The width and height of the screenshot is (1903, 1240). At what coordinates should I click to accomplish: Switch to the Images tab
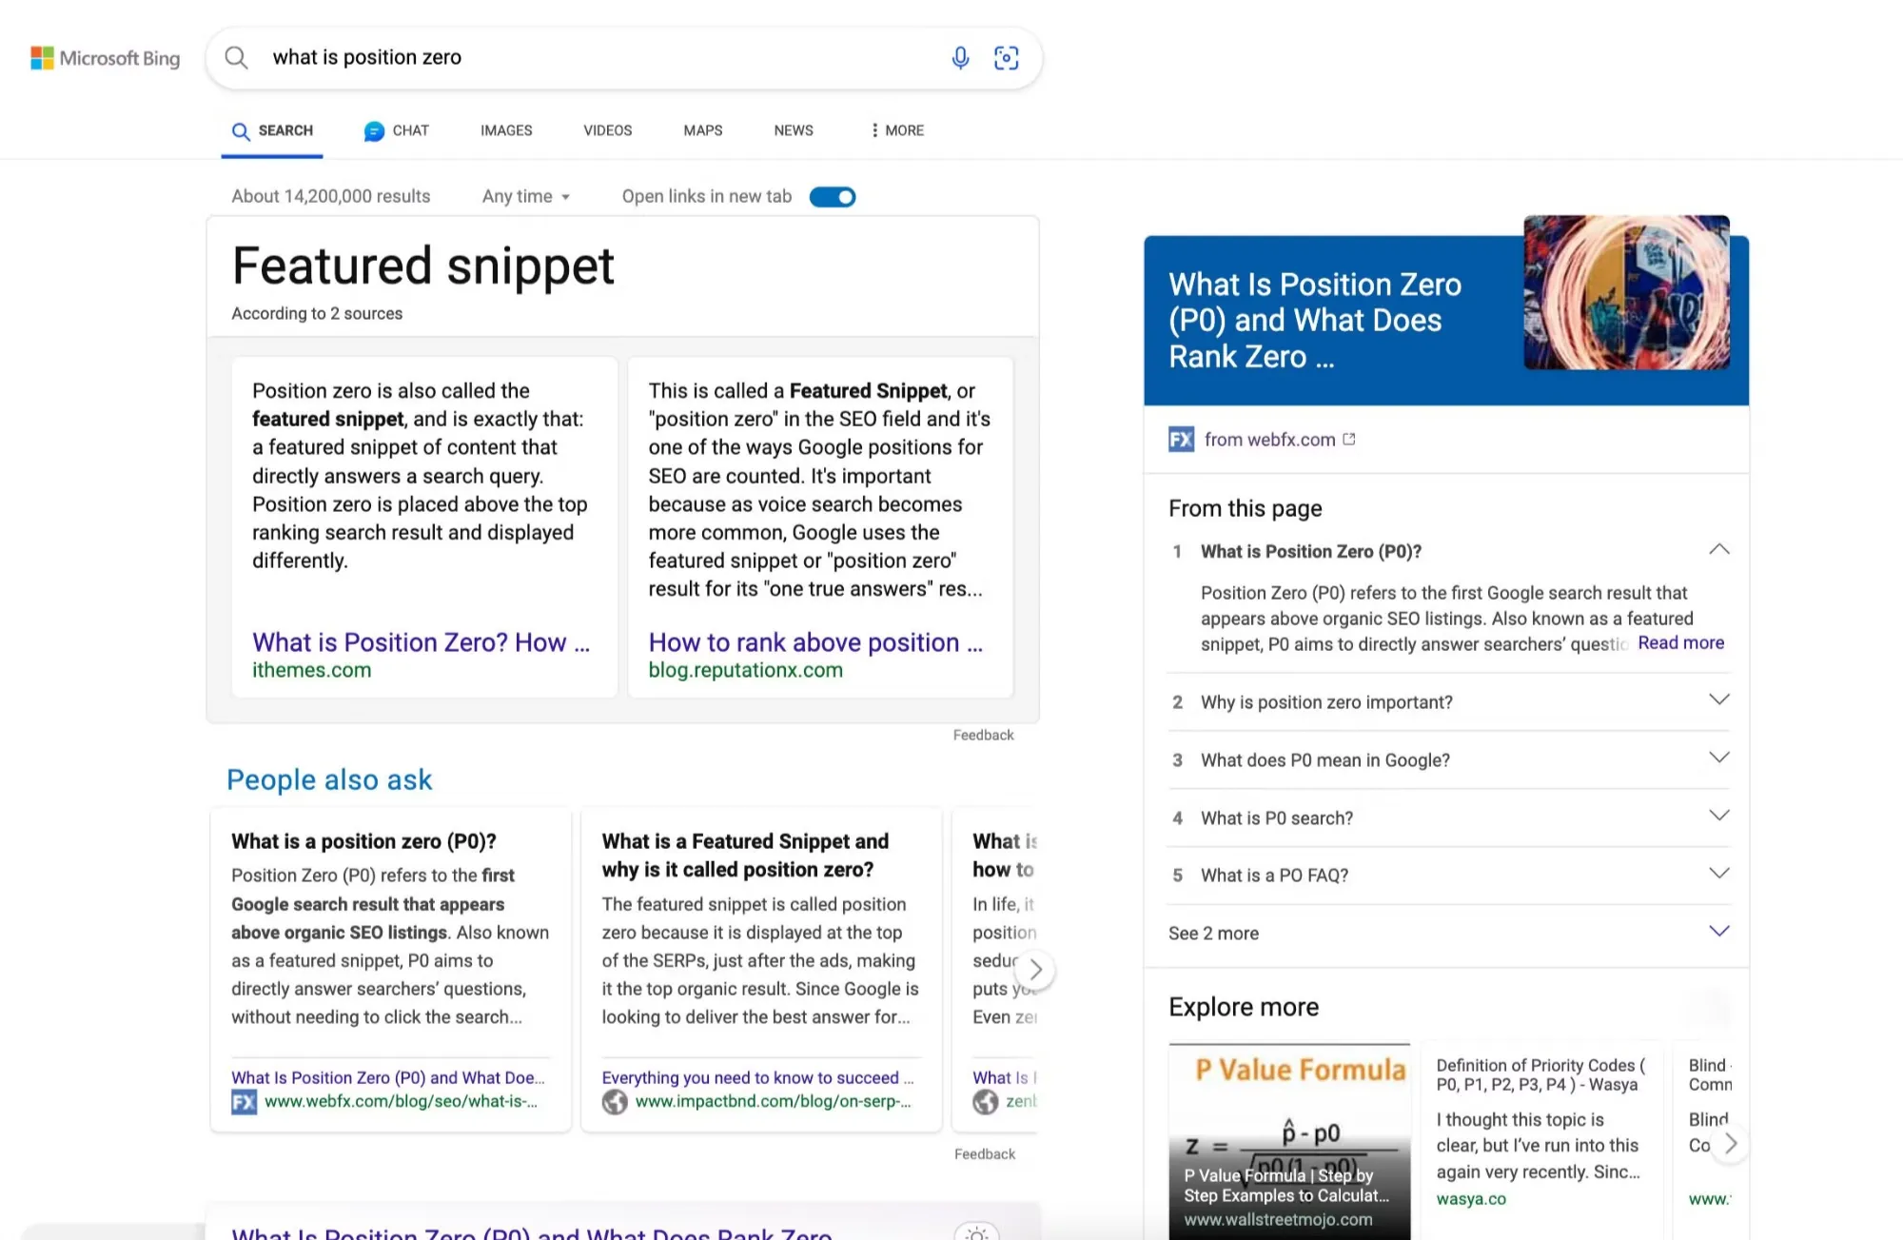[506, 130]
